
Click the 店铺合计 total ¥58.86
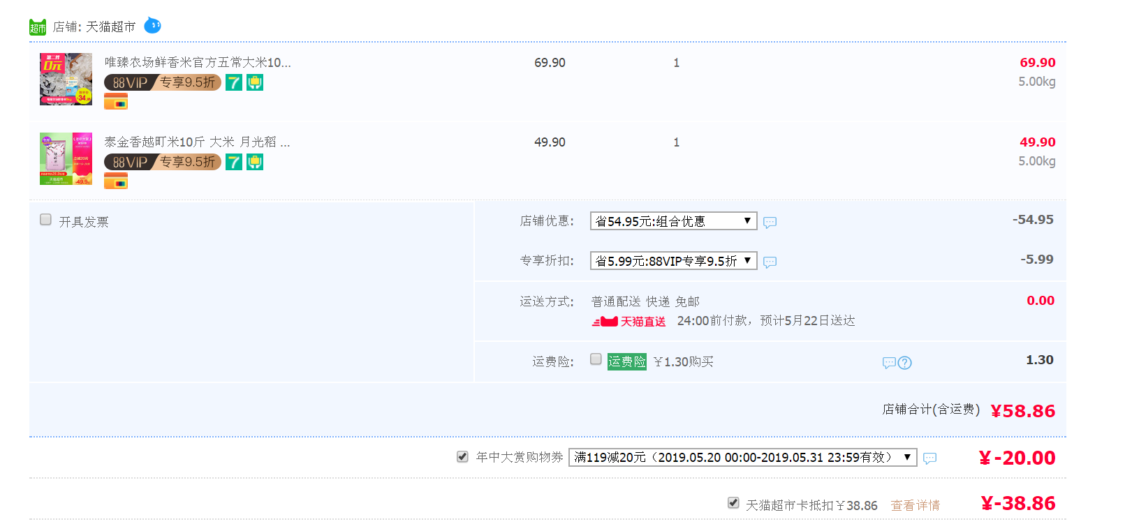1023,411
